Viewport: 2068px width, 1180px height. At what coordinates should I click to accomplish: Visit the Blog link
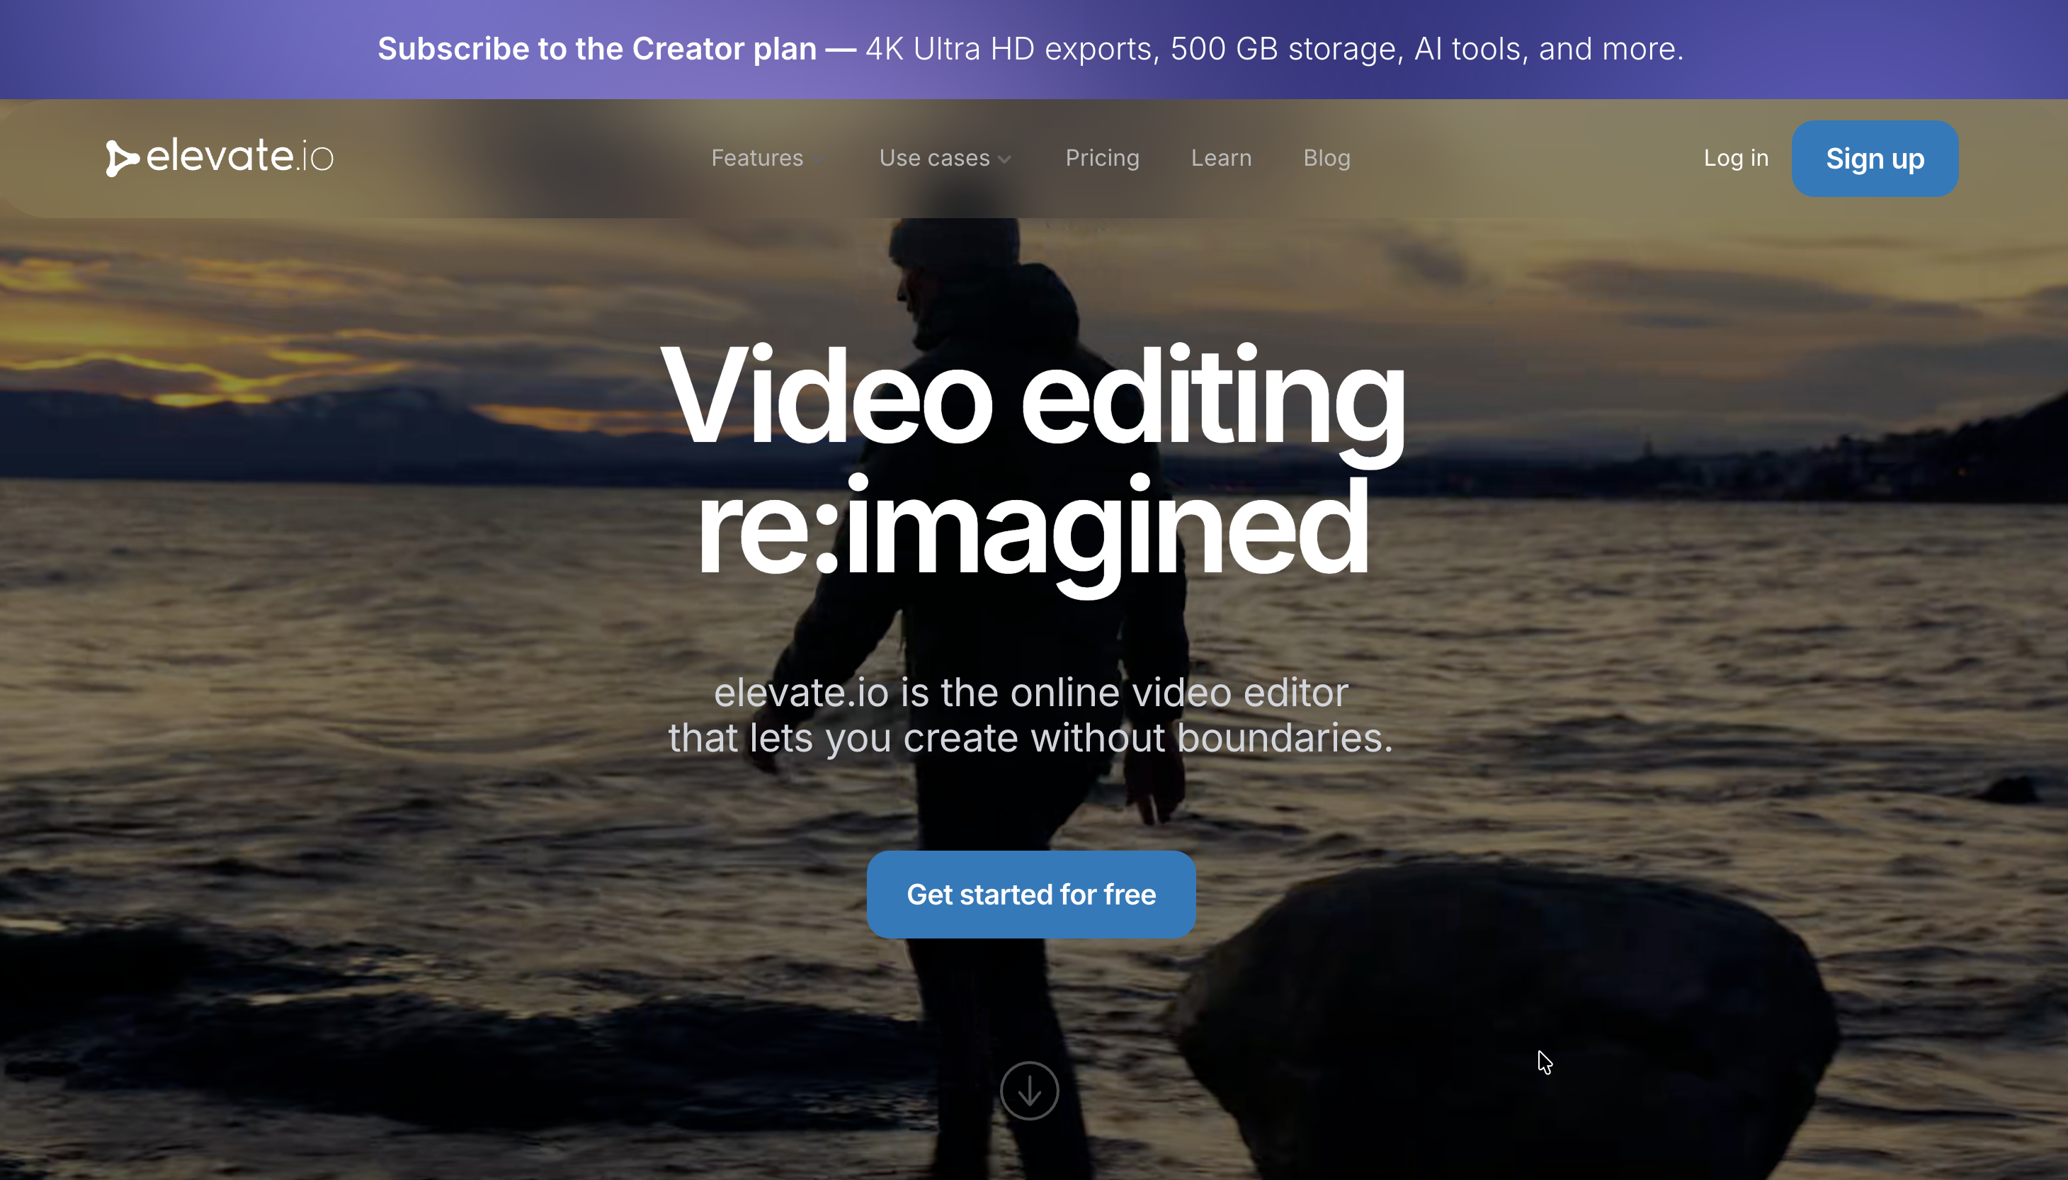click(x=1326, y=158)
